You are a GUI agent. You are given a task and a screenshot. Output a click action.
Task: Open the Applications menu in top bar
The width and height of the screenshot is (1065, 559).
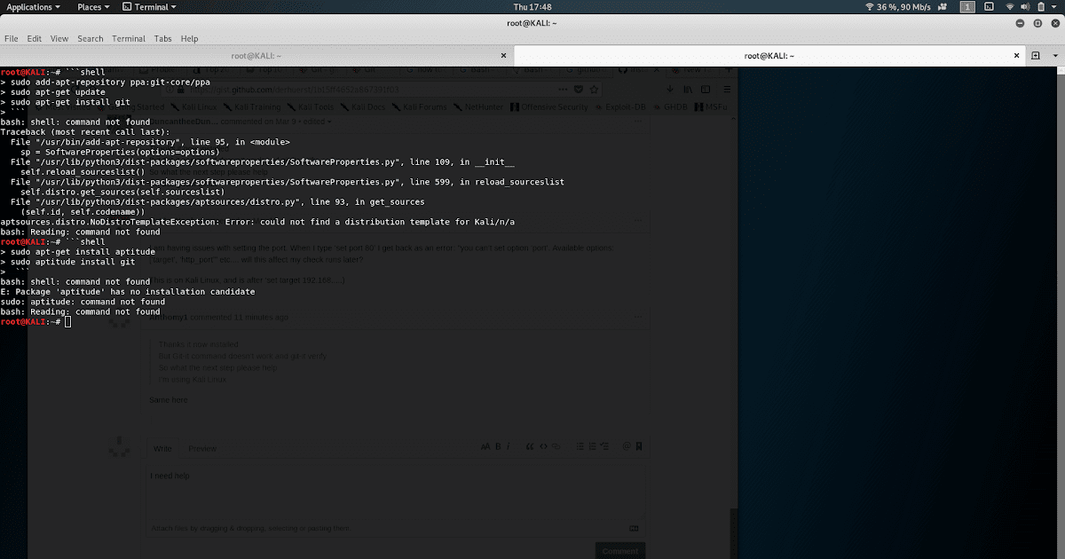tap(33, 6)
